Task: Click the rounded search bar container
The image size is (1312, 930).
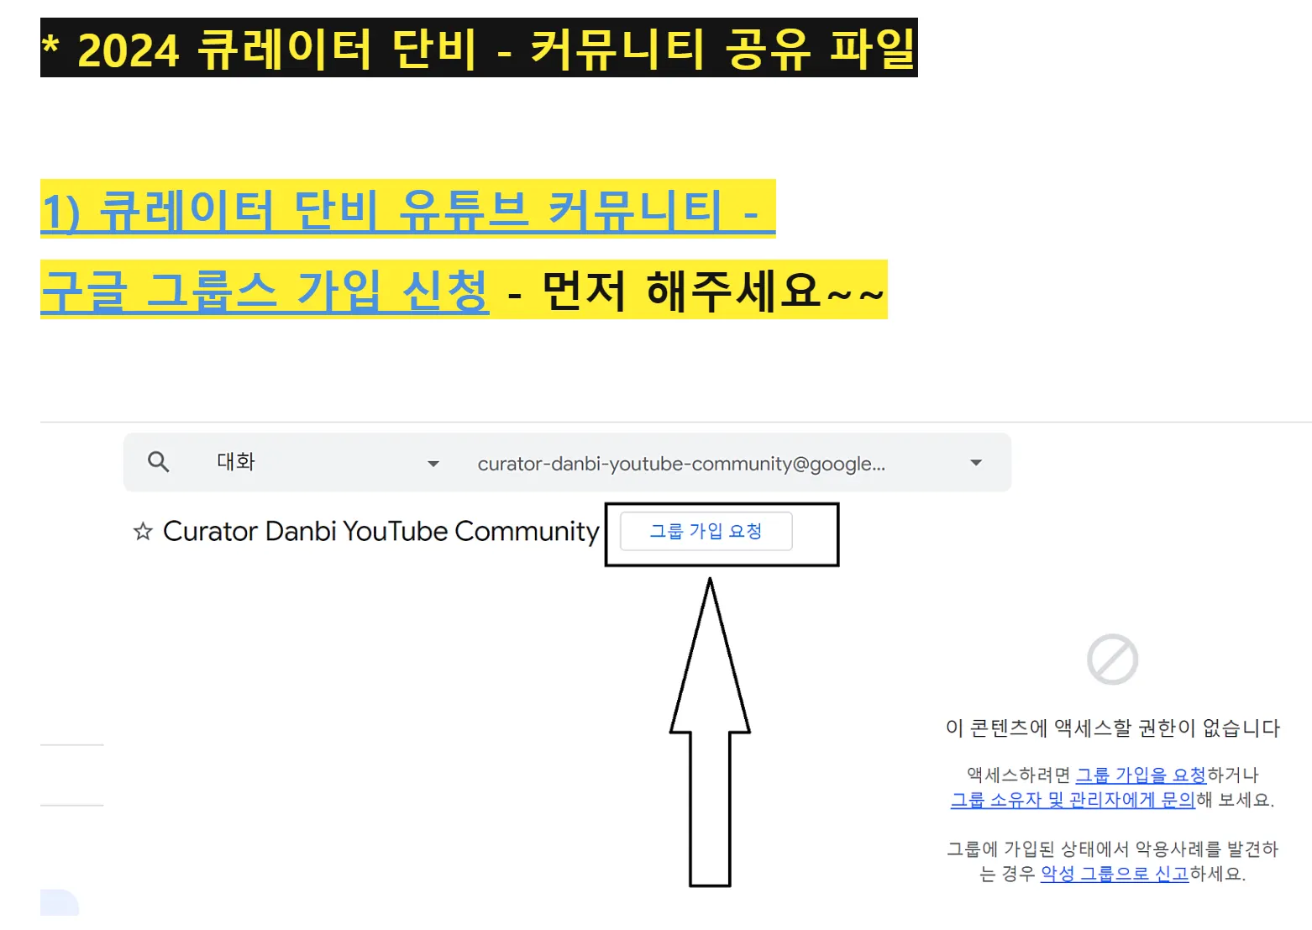Action: tap(567, 461)
